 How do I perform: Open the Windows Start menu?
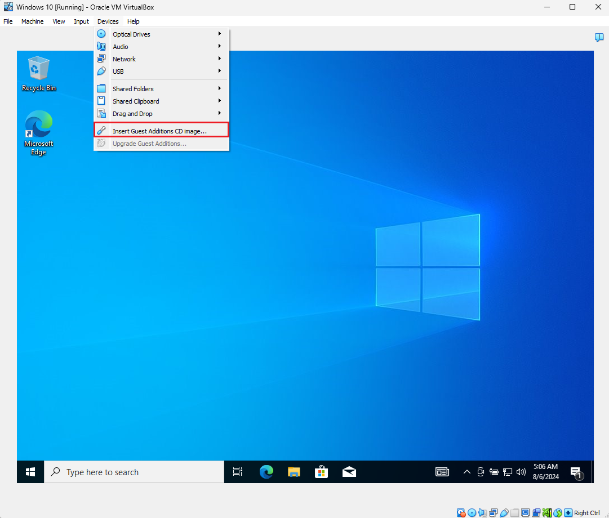pyautogui.click(x=30, y=472)
